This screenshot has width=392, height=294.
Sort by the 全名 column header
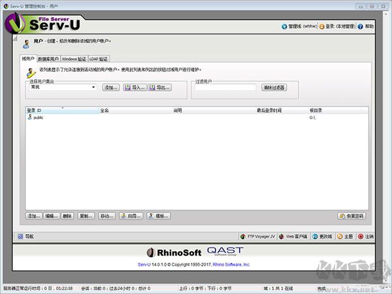[136, 110]
